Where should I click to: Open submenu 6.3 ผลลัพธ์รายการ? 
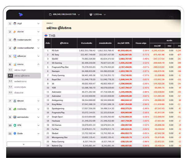[24, 81]
